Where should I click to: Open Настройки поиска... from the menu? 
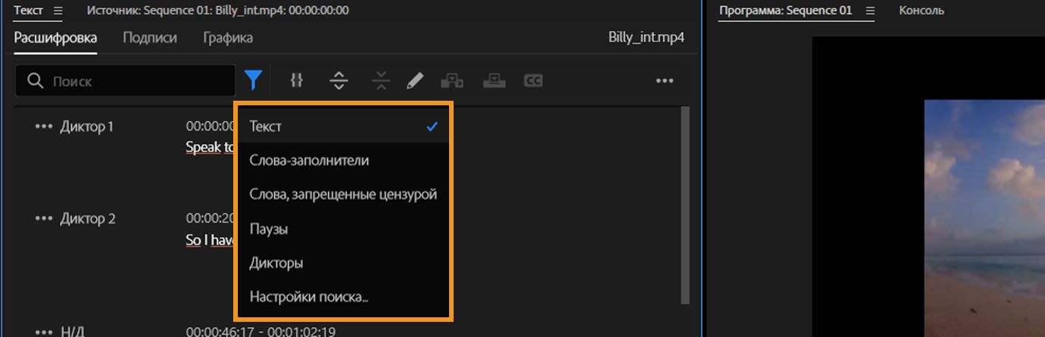click(x=344, y=297)
